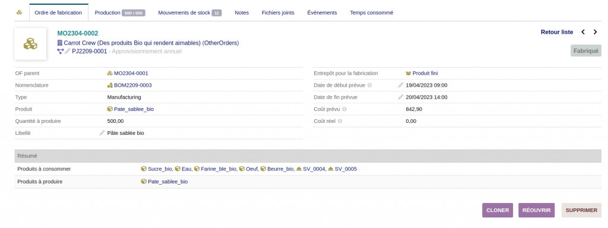Click the SUPPRIMER button
608x228 pixels.
click(x=581, y=210)
